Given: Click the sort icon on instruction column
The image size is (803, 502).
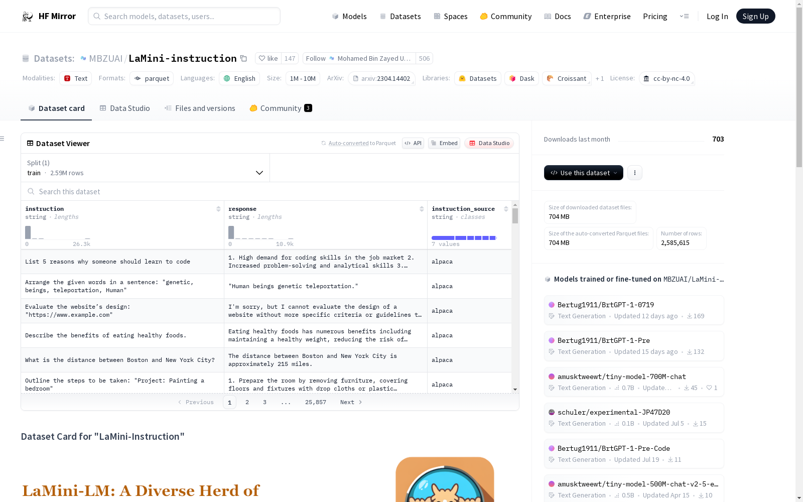Looking at the screenshot, I should pos(218,209).
